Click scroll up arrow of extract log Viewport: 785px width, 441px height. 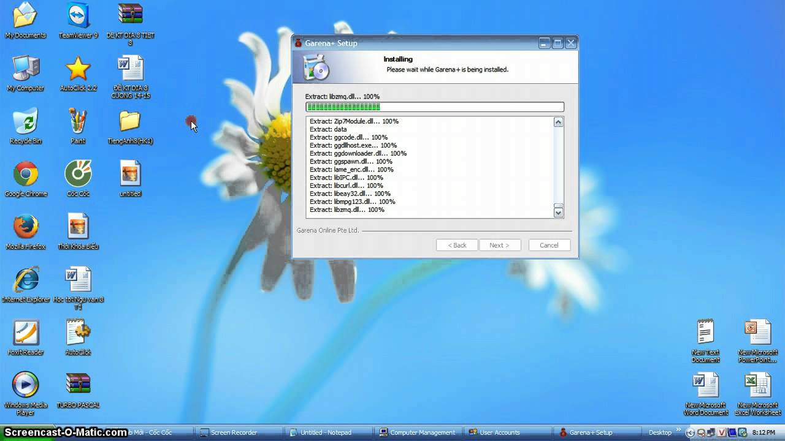558,122
